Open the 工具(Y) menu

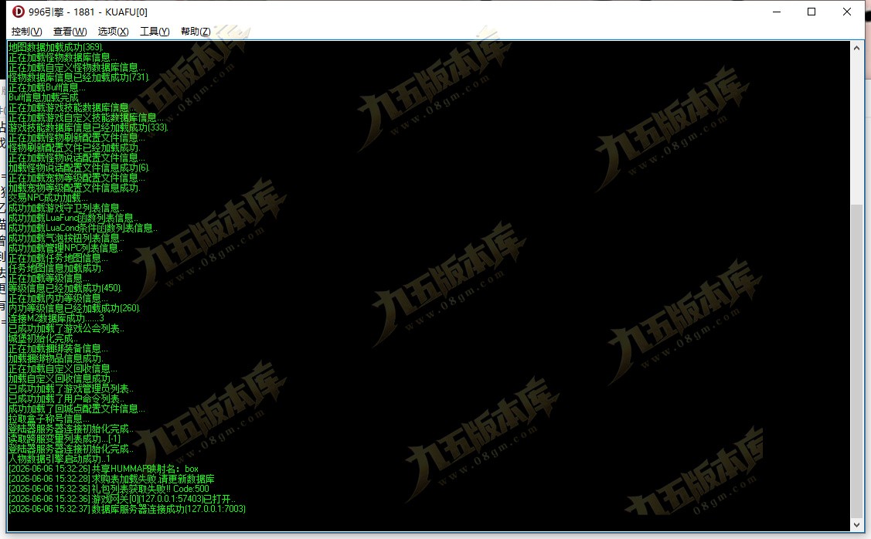(x=155, y=32)
